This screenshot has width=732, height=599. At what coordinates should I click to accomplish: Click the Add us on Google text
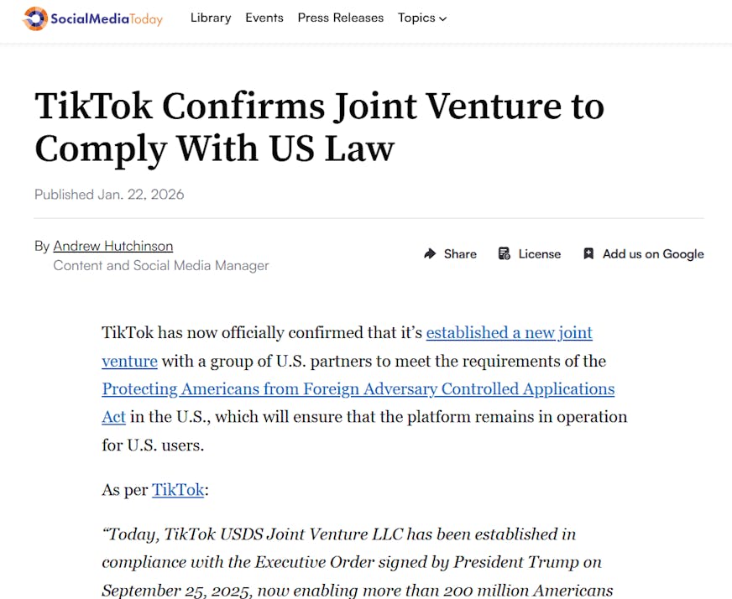pos(653,253)
